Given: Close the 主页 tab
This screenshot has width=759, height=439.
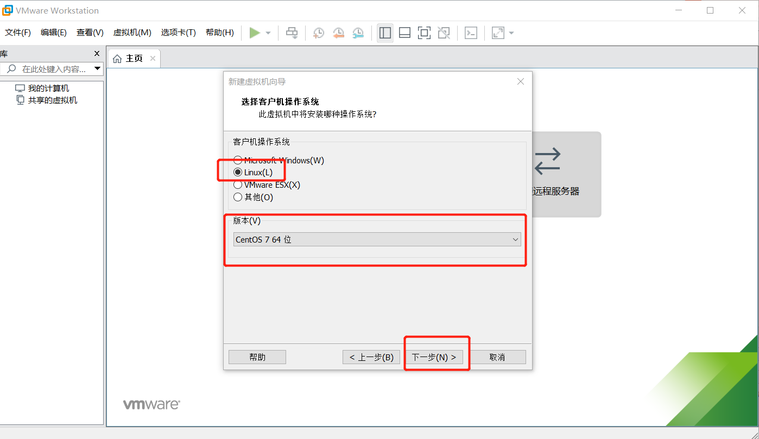Looking at the screenshot, I should [153, 59].
